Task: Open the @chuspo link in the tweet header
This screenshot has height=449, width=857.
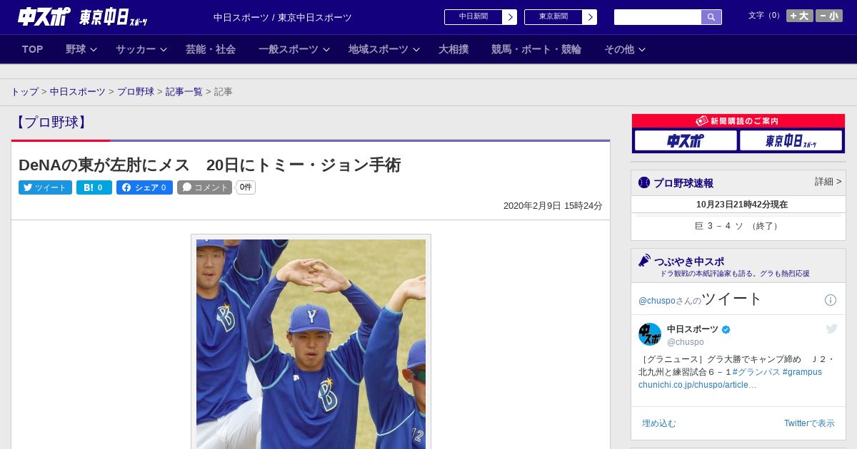Action: pyautogui.click(x=656, y=301)
